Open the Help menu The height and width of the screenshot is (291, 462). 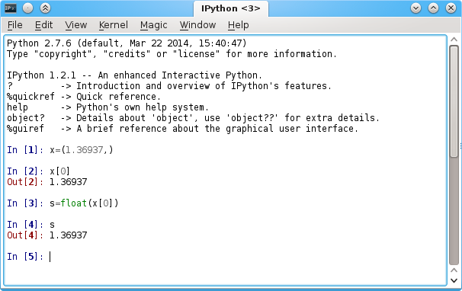coord(238,25)
